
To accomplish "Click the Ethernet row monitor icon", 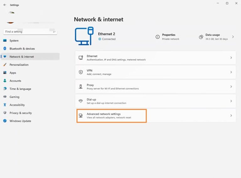I will pos(81,58).
